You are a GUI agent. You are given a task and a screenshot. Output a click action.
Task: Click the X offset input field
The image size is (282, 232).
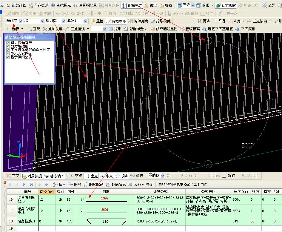coord(178,176)
